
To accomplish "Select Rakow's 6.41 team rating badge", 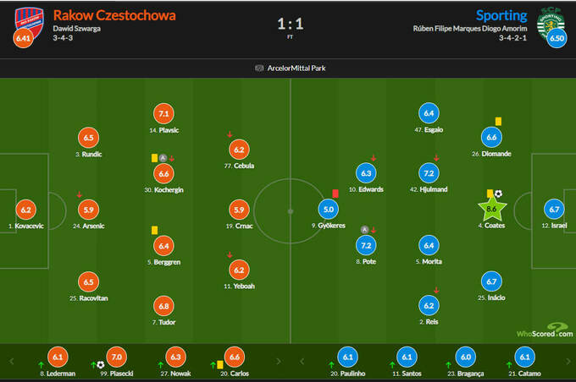I will coord(24,39).
